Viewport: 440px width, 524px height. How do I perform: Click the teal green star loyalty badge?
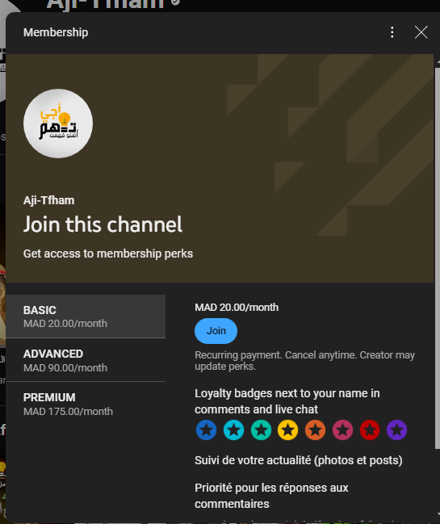tap(261, 430)
